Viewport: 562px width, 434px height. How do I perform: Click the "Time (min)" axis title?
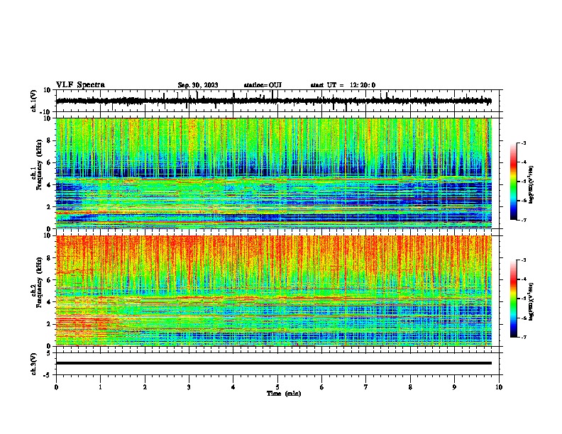pyautogui.click(x=284, y=394)
